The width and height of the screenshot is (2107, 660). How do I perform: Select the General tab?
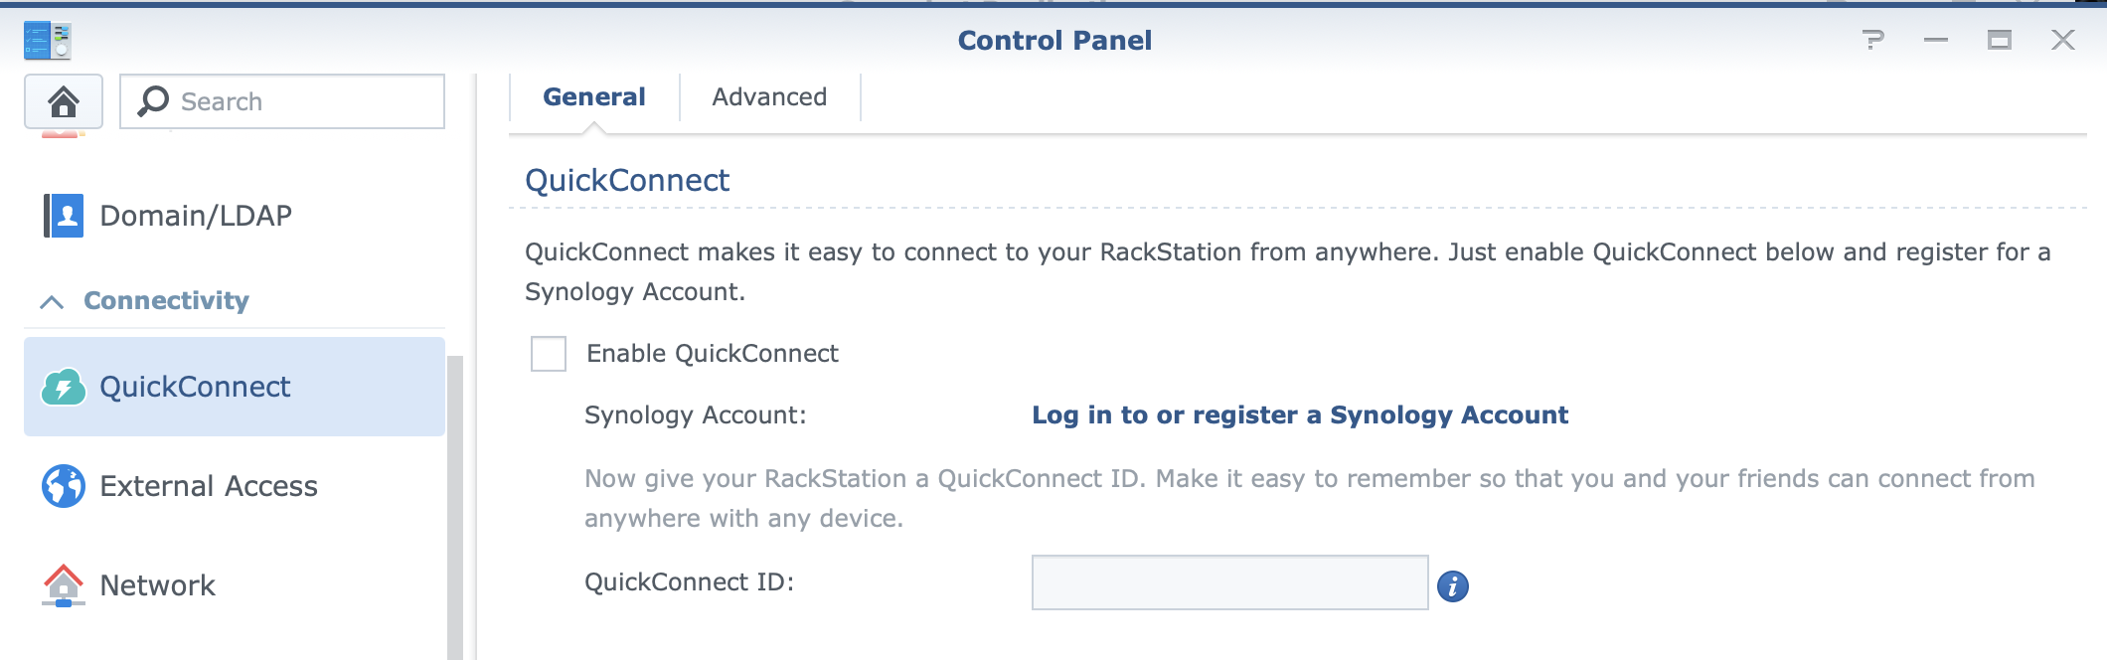click(x=594, y=97)
